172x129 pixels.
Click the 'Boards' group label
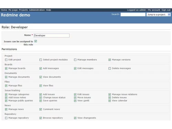point(9,64)
